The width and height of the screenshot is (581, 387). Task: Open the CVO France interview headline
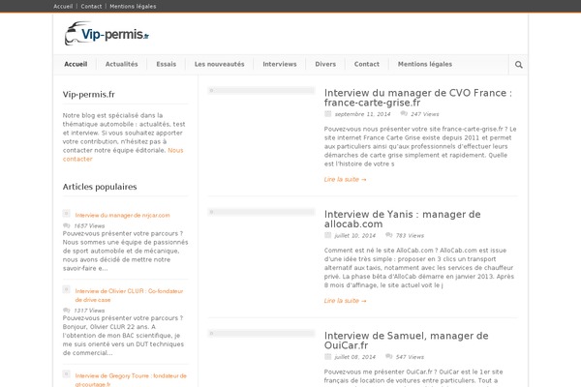[x=418, y=98]
